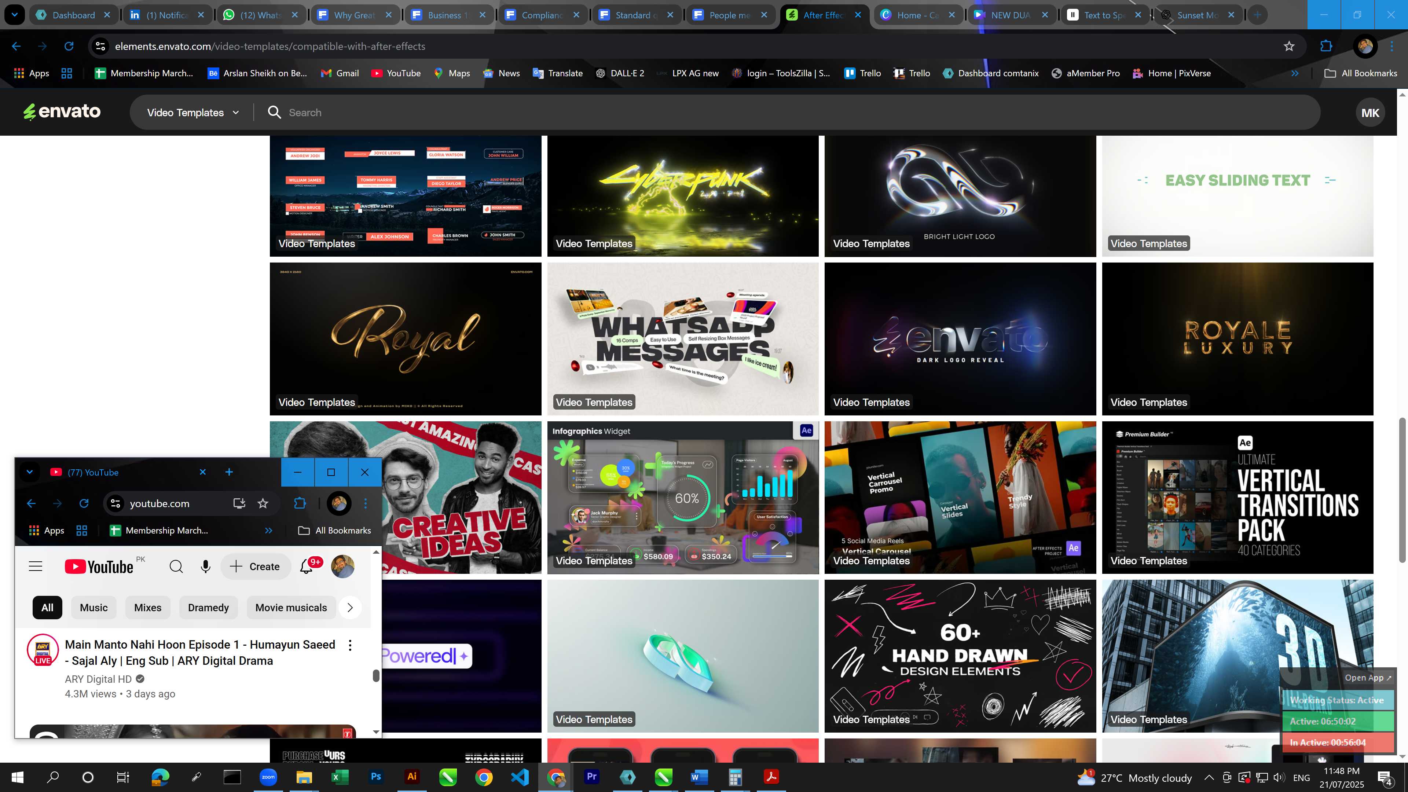This screenshot has width=1408, height=792.
Task: Switch to the LinkedIn Notifications tab
Action: (167, 15)
